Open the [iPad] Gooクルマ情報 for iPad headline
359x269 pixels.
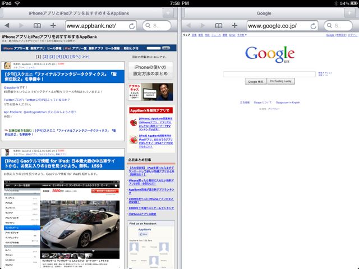point(60,163)
